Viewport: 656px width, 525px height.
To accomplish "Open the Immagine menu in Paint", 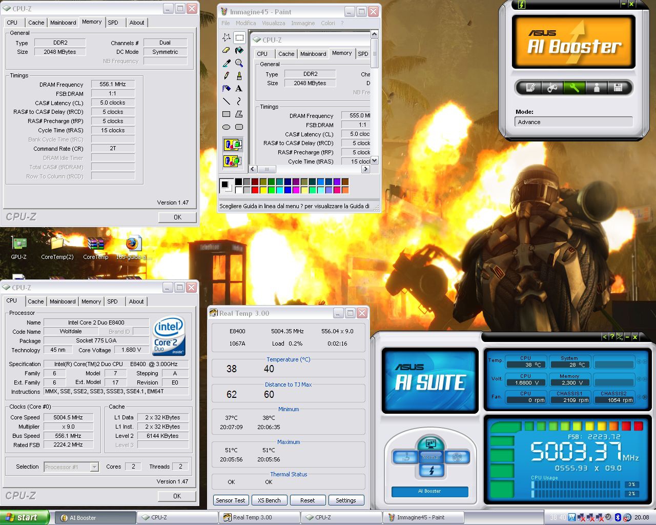I will click(x=303, y=23).
